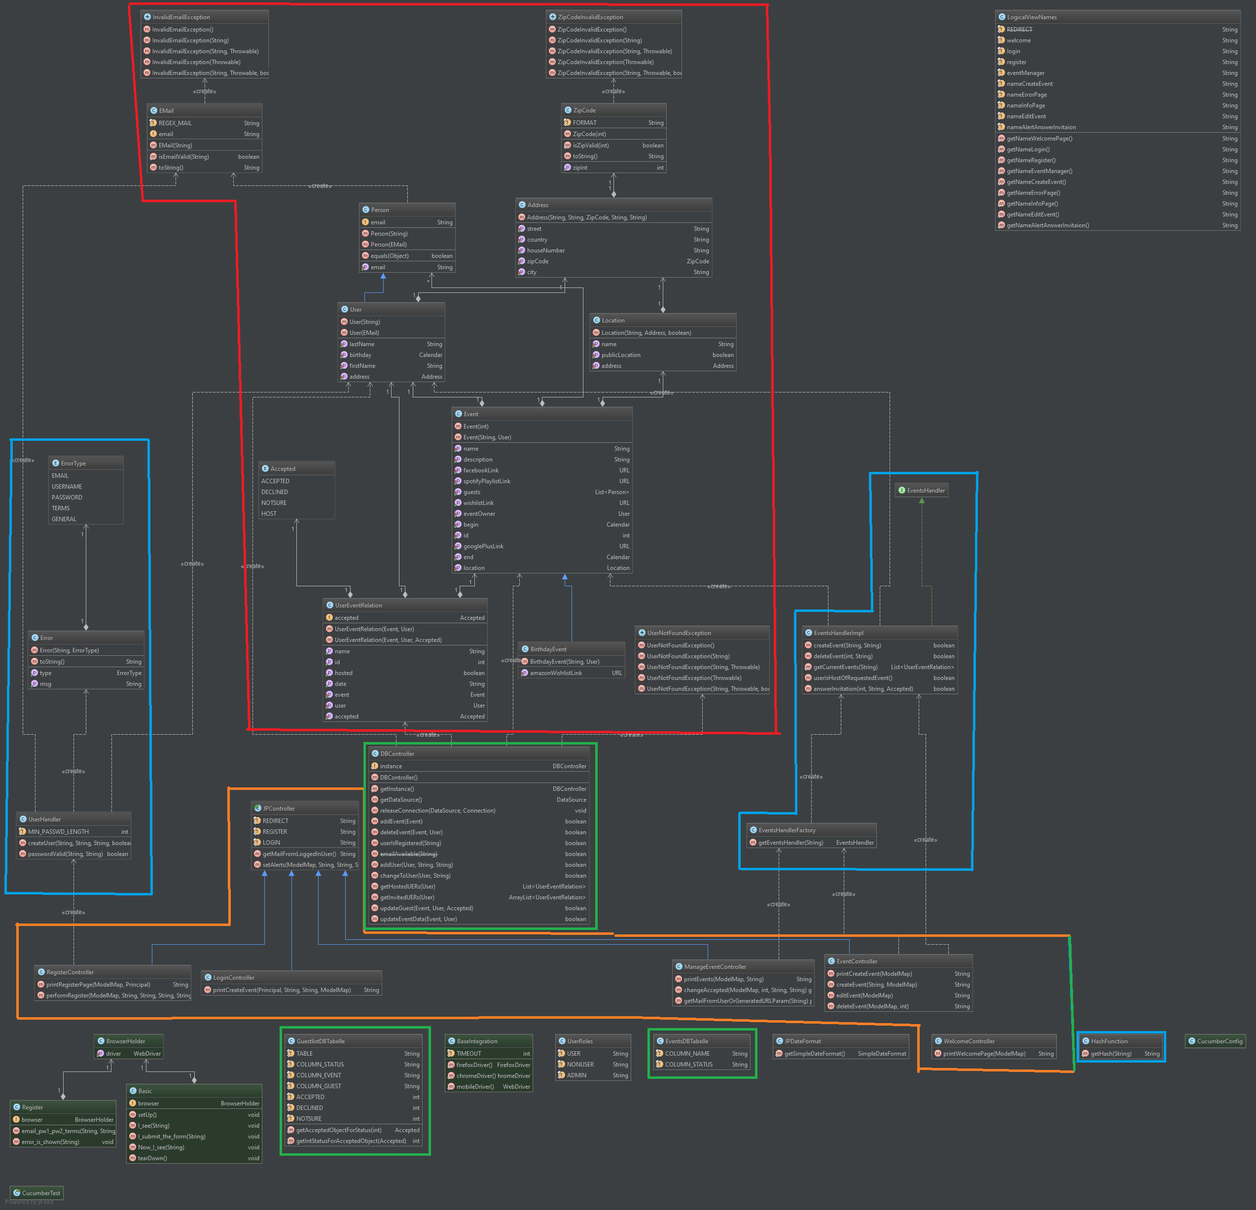Click the enum icon of Accepted
The image size is (1256, 1210).
click(265, 468)
